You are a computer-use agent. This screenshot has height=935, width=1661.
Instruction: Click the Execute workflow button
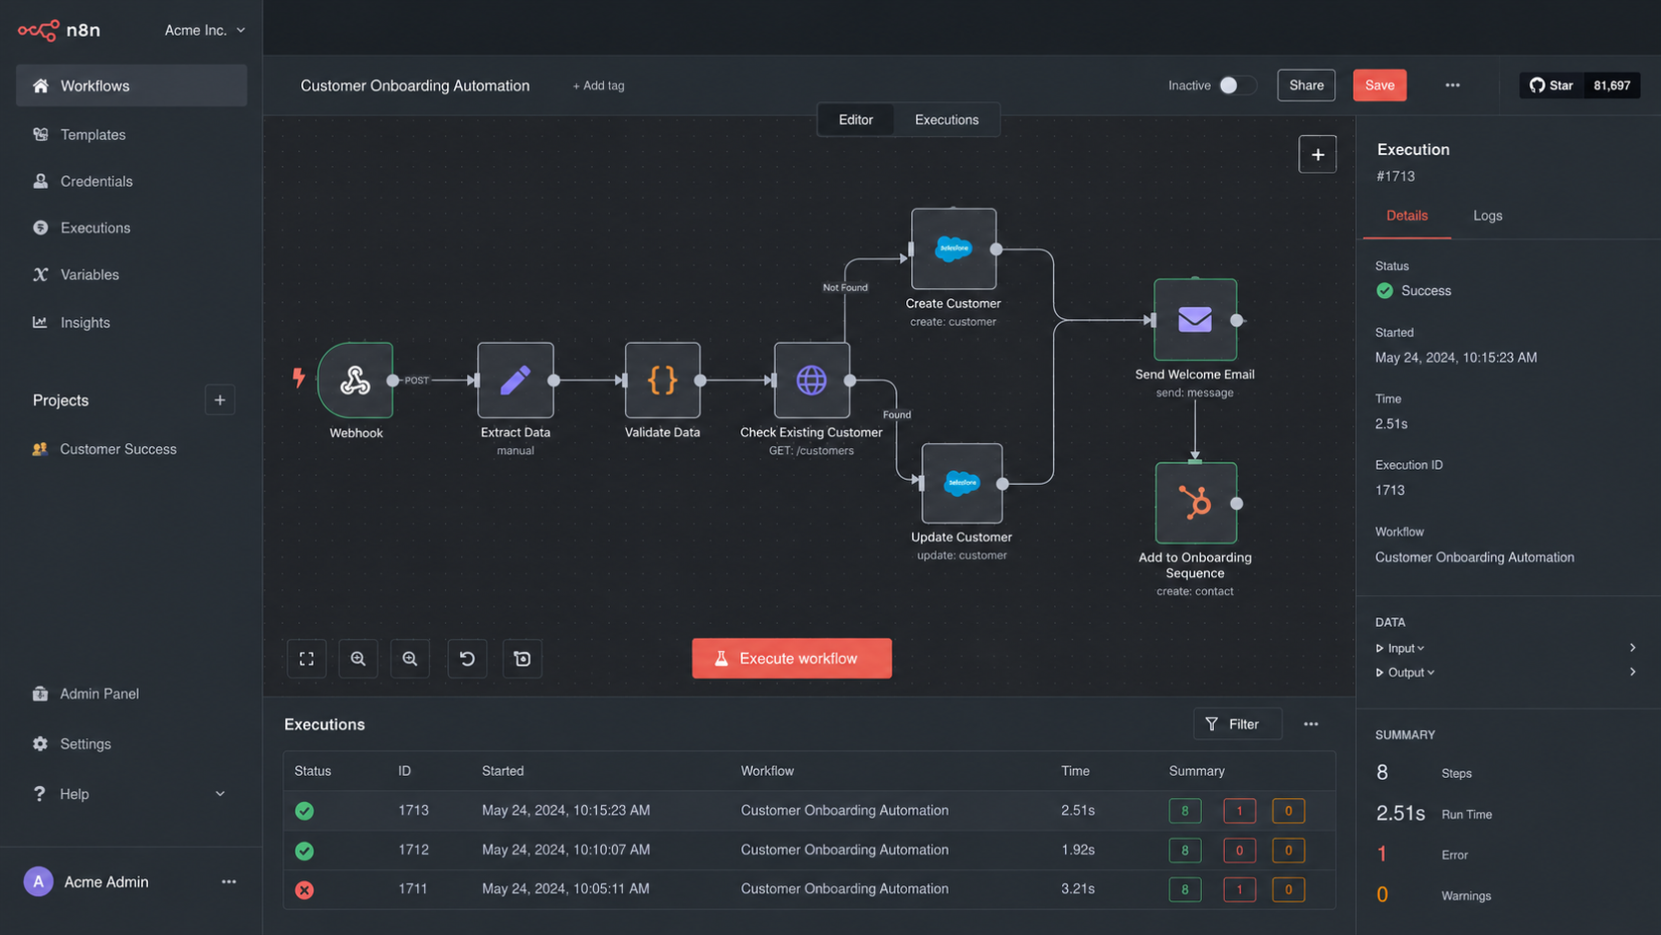coord(792,659)
